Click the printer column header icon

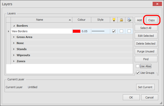(129, 20)
